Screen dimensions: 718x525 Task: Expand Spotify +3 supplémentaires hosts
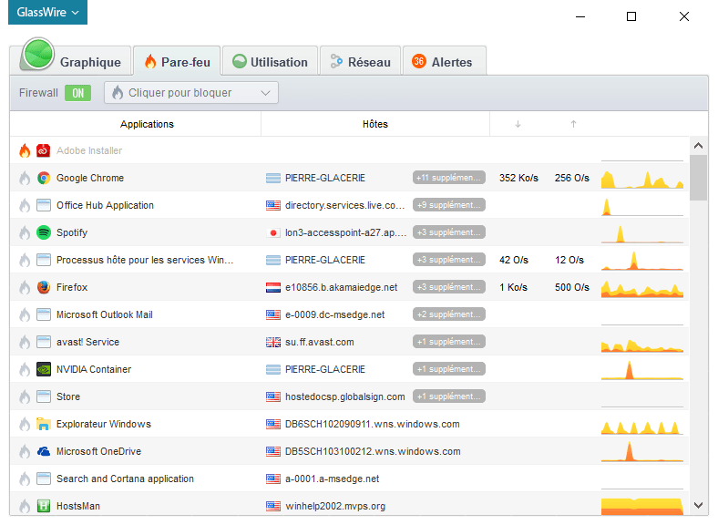point(448,232)
